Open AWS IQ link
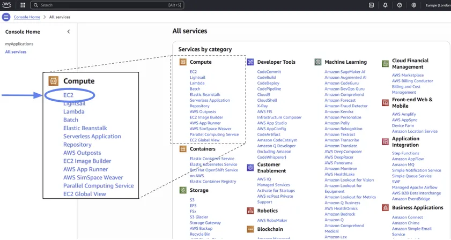 click(x=264, y=179)
